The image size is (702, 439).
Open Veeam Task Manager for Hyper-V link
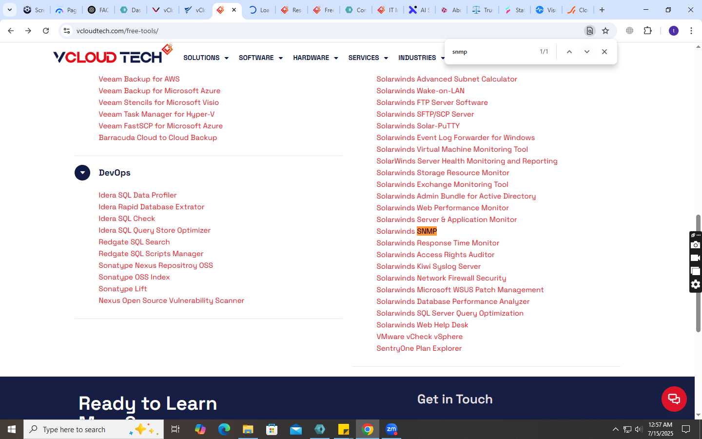pyautogui.click(x=156, y=114)
